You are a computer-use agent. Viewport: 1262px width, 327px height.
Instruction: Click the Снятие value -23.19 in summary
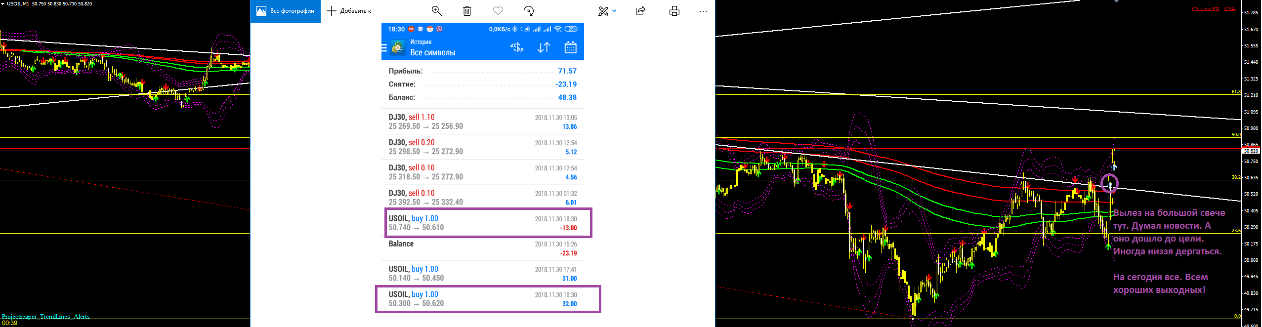coord(566,84)
